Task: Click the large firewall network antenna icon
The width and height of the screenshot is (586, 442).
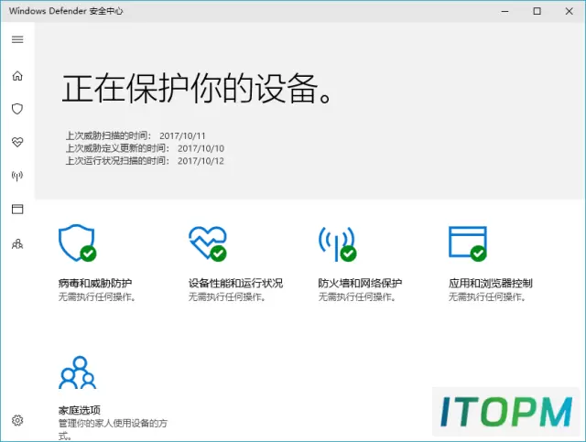Action: click(x=338, y=243)
